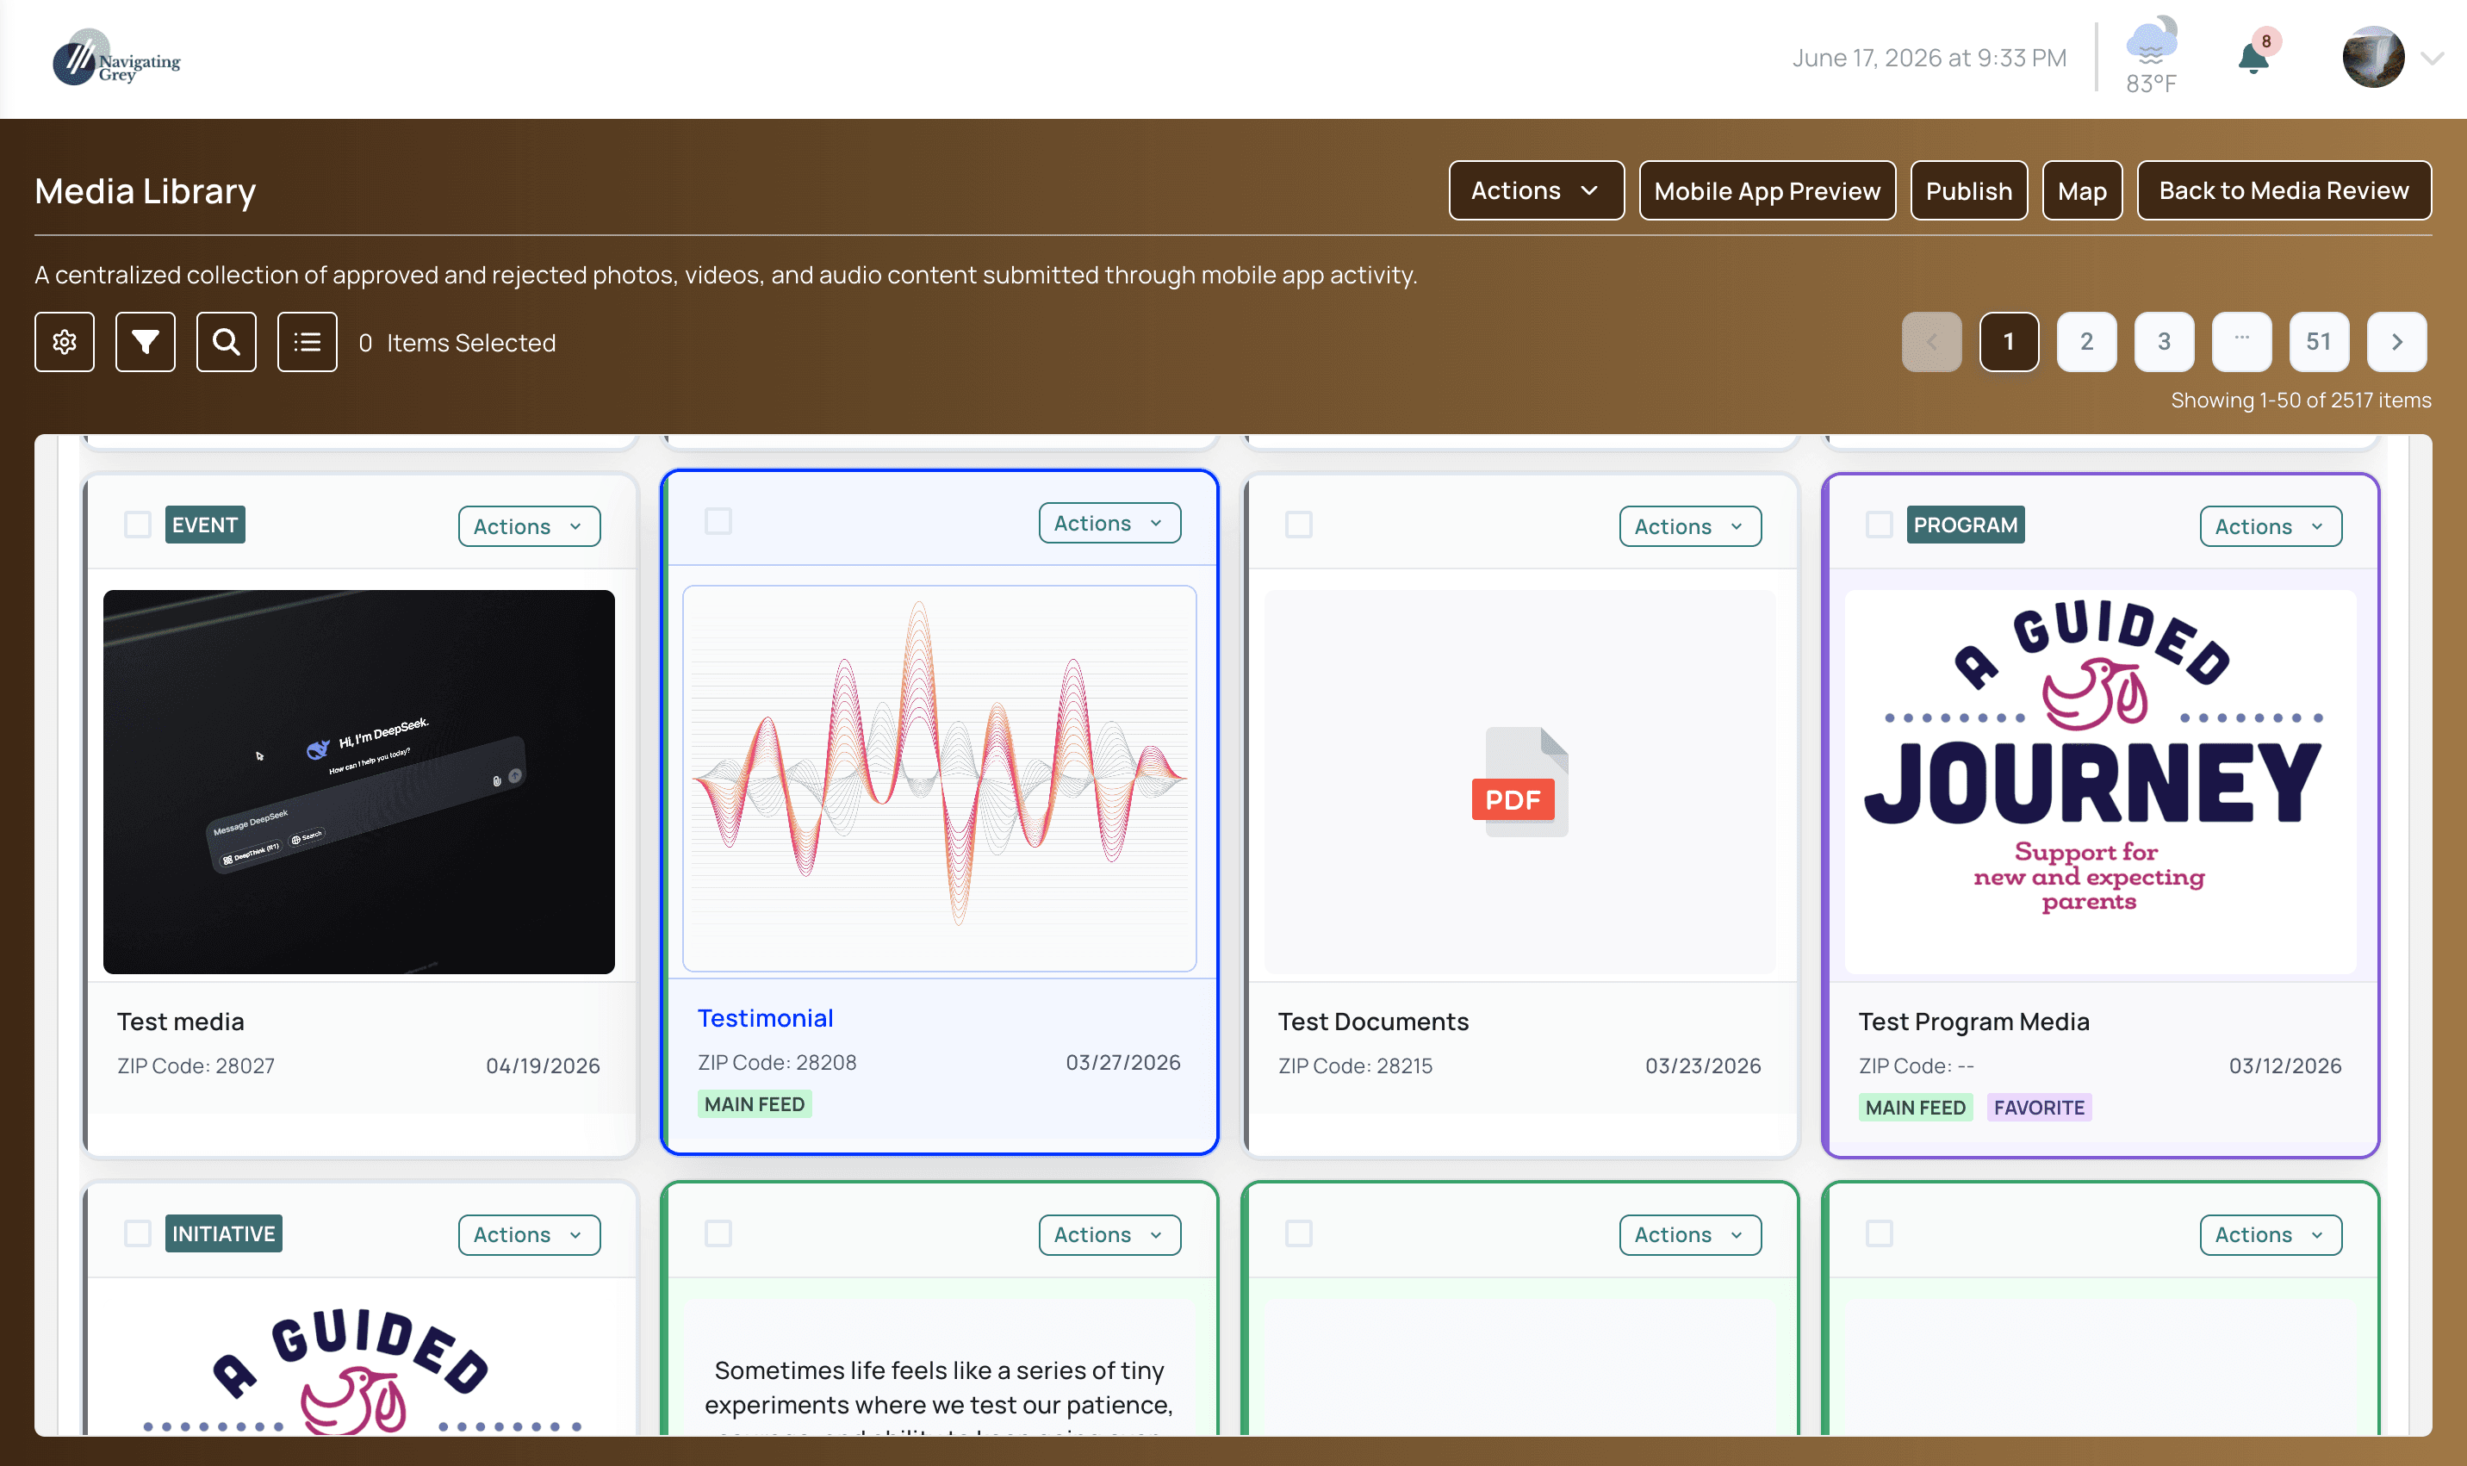Click the INITIATIVE tag badge
Viewport: 2467px width, 1466px height.
(x=223, y=1233)
